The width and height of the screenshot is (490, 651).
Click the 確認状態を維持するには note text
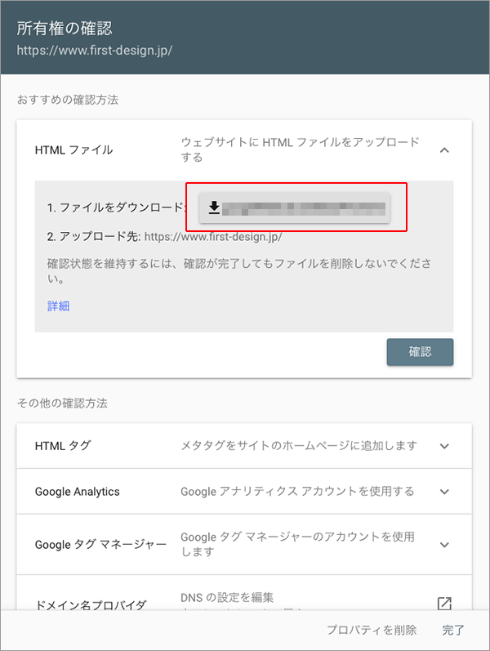(x=238, y=270)
